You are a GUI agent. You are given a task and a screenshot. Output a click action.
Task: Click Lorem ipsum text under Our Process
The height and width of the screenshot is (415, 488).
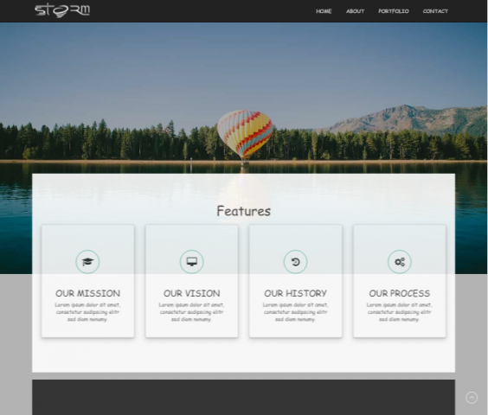click(400, 312)
